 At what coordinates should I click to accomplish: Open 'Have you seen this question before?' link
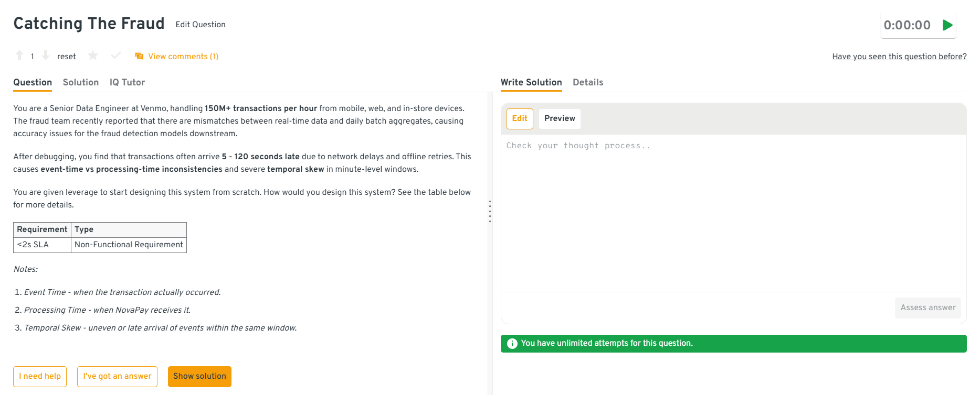[899, 57]
